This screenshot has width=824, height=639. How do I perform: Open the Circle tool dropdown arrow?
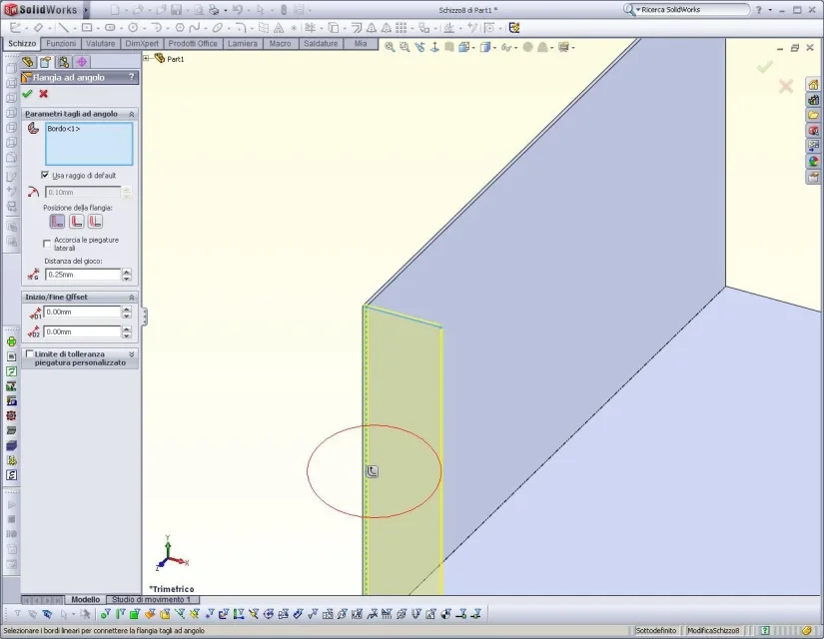point(144,28)
